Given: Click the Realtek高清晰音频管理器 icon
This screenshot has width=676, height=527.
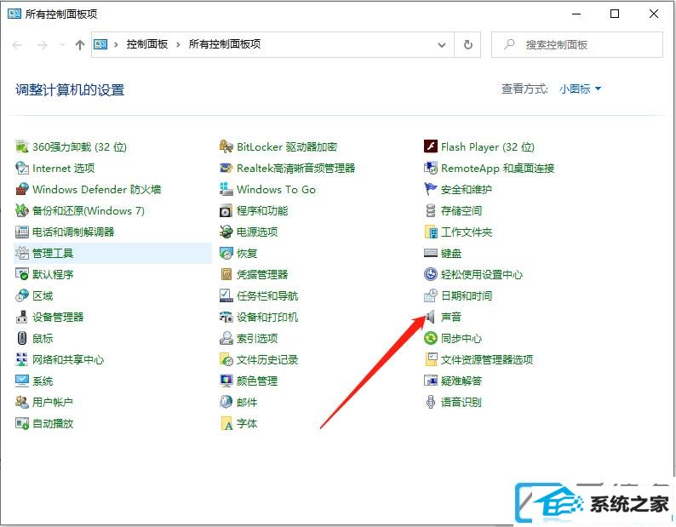Looking at the screenshot, I should 226,168.
